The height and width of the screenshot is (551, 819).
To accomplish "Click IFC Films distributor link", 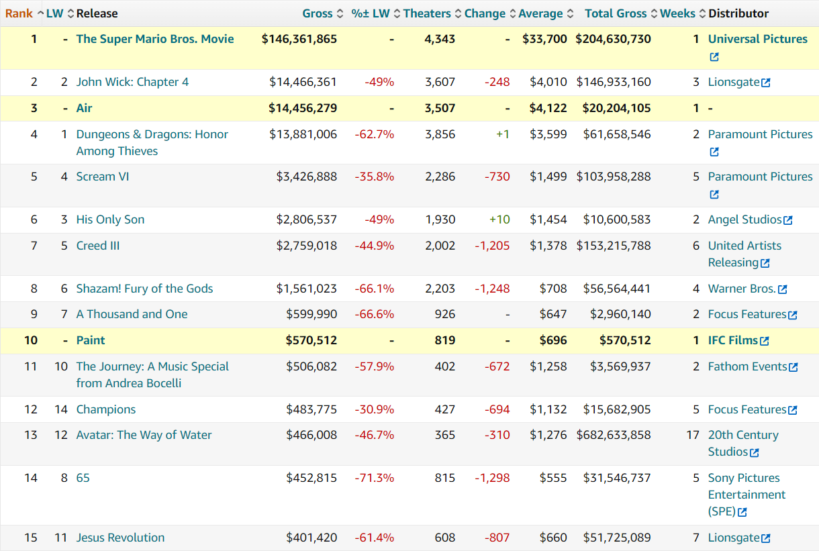I will (733, 340).
